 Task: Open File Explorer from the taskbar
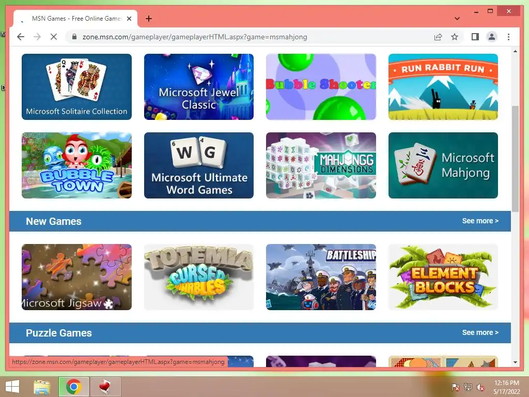pos(42,387)
